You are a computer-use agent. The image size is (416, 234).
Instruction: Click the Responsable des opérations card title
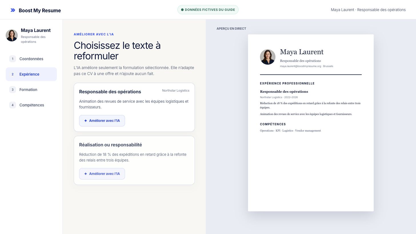coord(110,92)
